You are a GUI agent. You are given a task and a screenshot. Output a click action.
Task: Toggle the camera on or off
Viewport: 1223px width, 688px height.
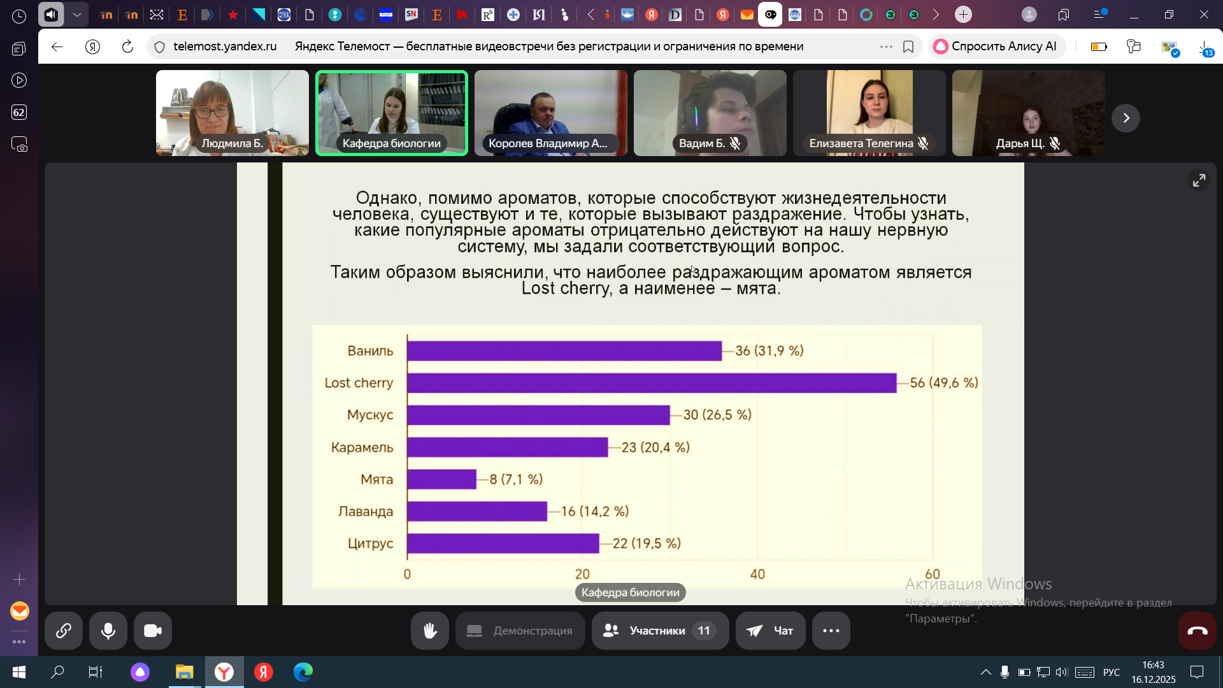pyautogui.click(x=153, y=631)
